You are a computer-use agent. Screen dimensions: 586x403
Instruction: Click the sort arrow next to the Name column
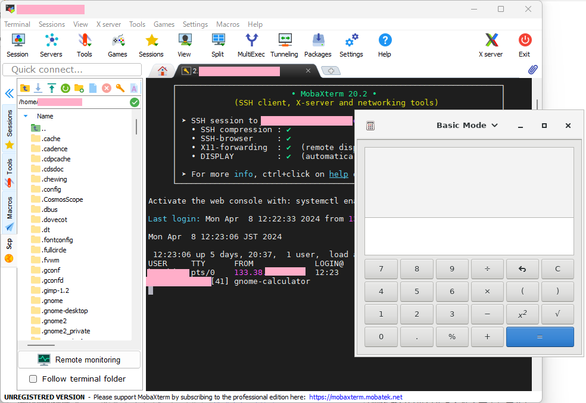tap(26, 116)
